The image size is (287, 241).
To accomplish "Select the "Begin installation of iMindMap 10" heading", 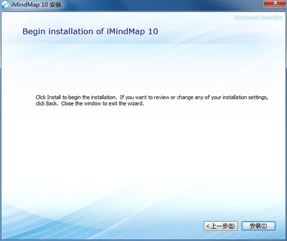I will pos(90,32).
